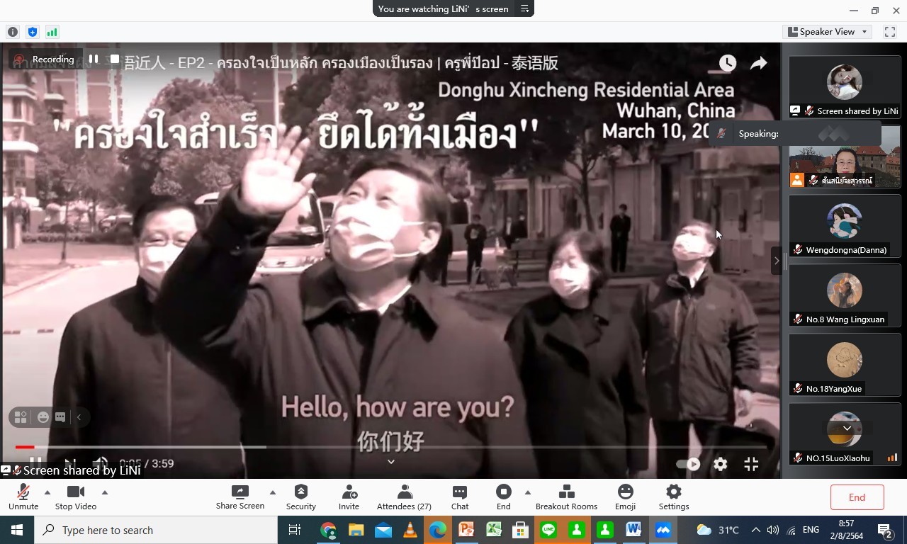Open the Security menu
This screenshot has height=544, width=907.
301,497
